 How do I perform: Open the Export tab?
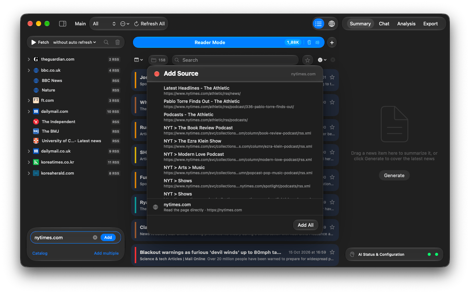430,24
